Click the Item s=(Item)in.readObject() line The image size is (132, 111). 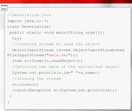click(x=47, y=61)
